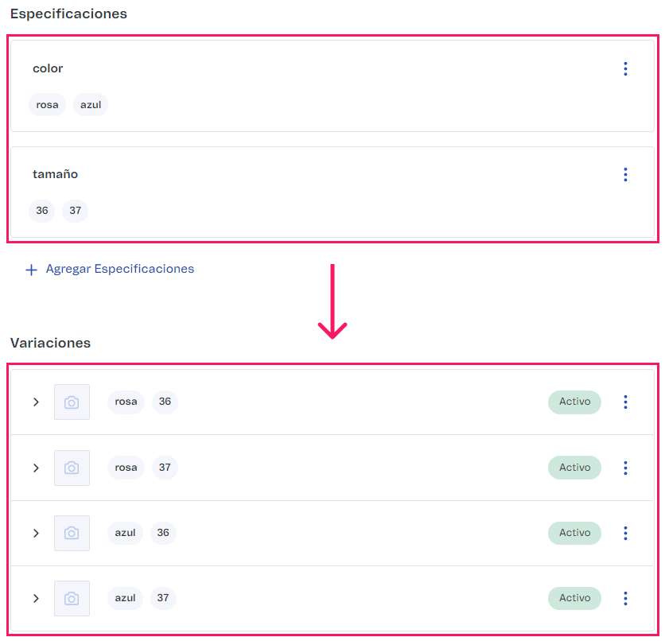Select the rosa color chip under the color specification
Viewport: 665px width, 641px height.
point(47,104)
